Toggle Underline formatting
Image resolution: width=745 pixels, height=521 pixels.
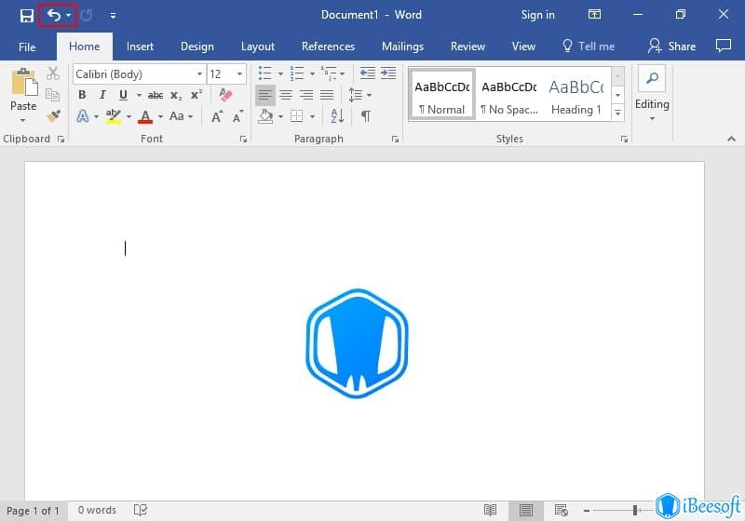(123, 95)
